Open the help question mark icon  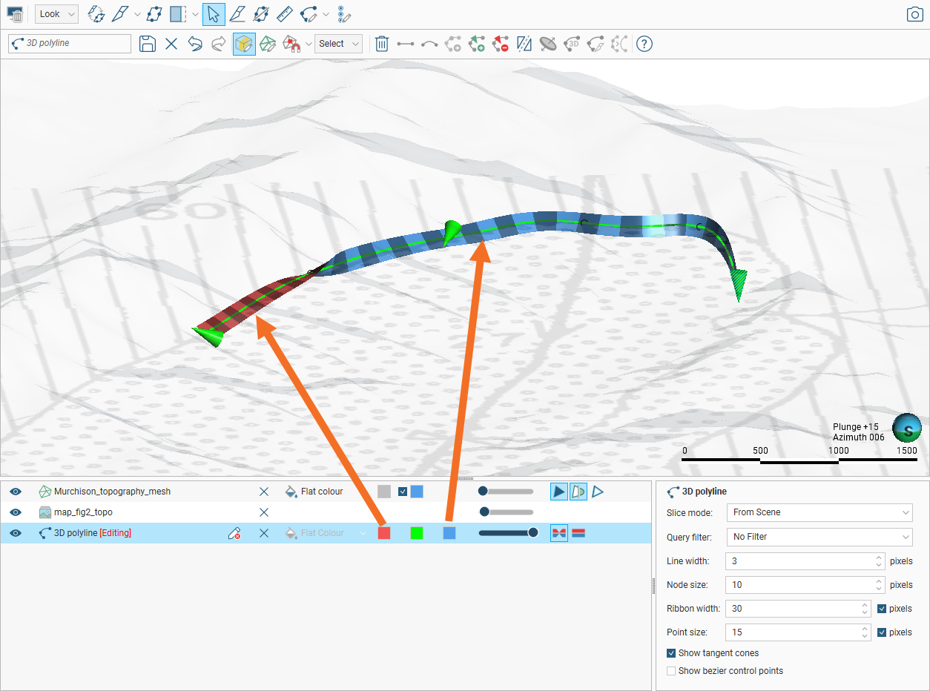click(644, 44)
